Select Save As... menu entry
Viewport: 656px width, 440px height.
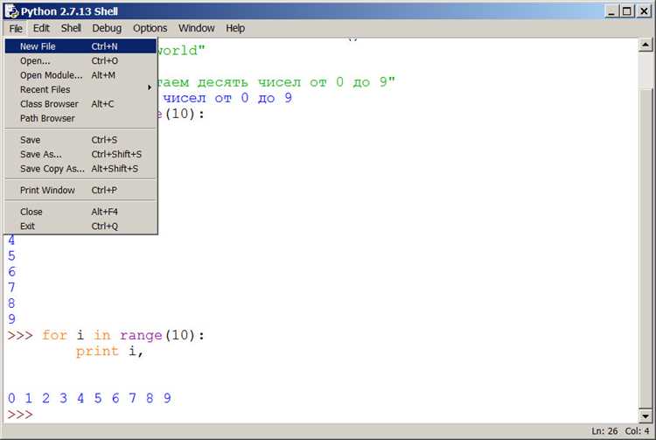(x=80, y=154)
